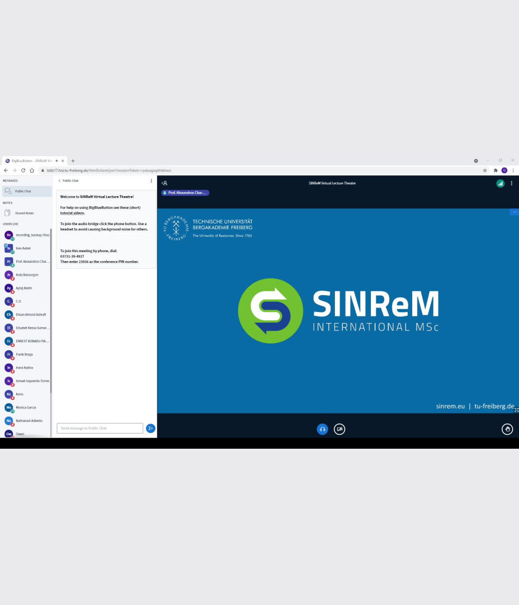This screenshot has height=605, width=519.
Task: Click the address bar URL
Action: (109, 170)
